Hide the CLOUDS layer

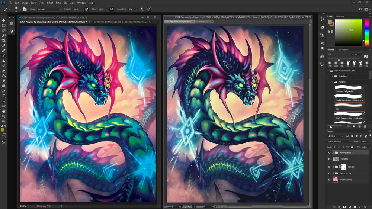coord(329,159)
